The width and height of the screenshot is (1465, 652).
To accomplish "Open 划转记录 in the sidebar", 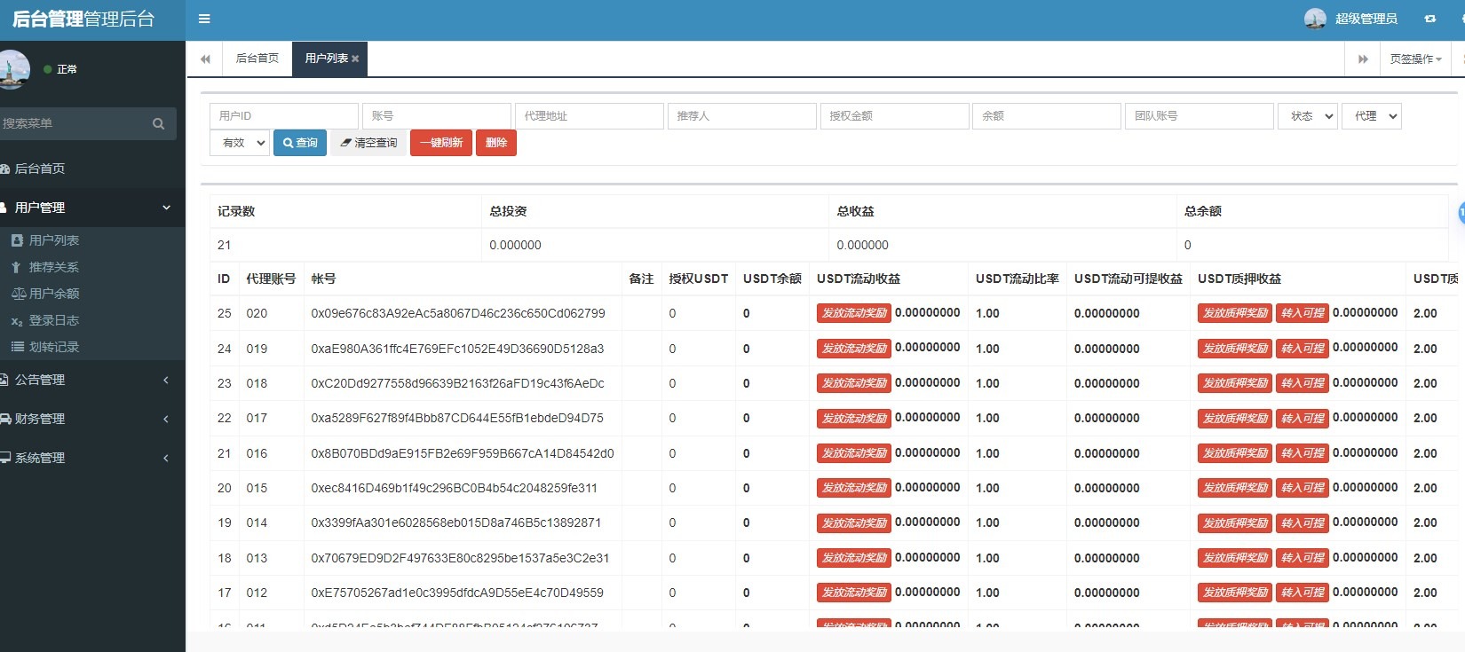I will click(53, 347).
